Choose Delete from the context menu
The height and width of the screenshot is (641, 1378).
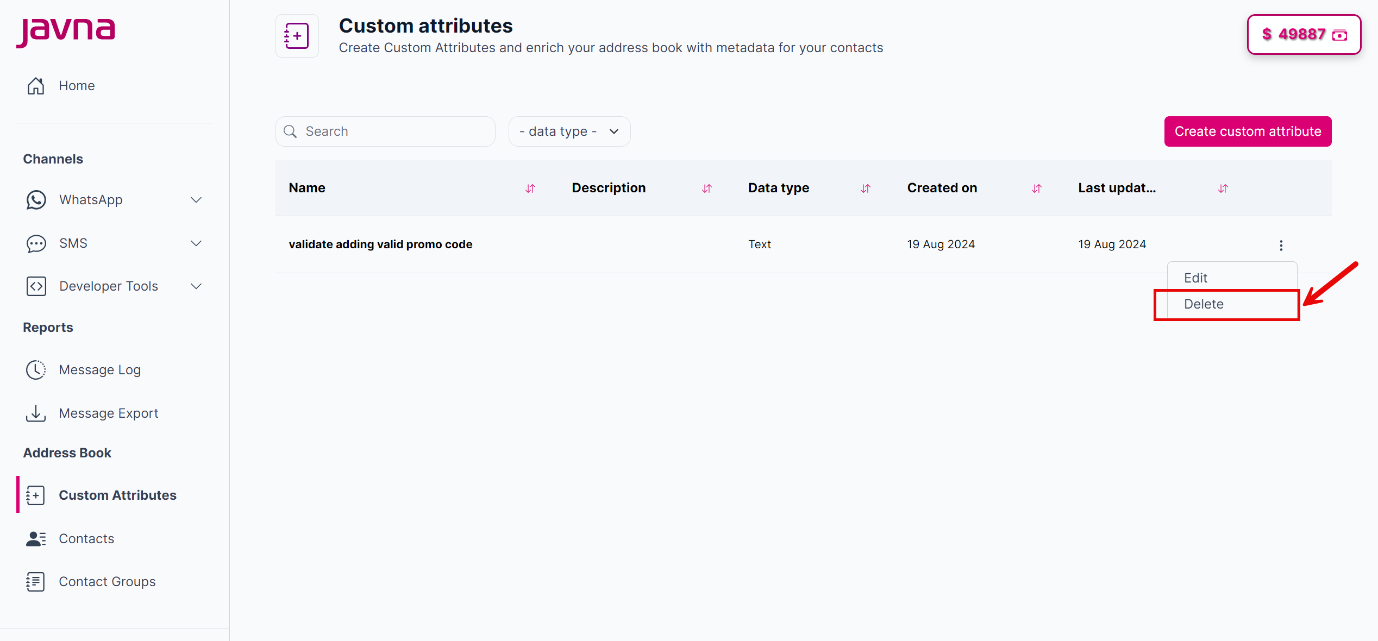coord(1204,304)
